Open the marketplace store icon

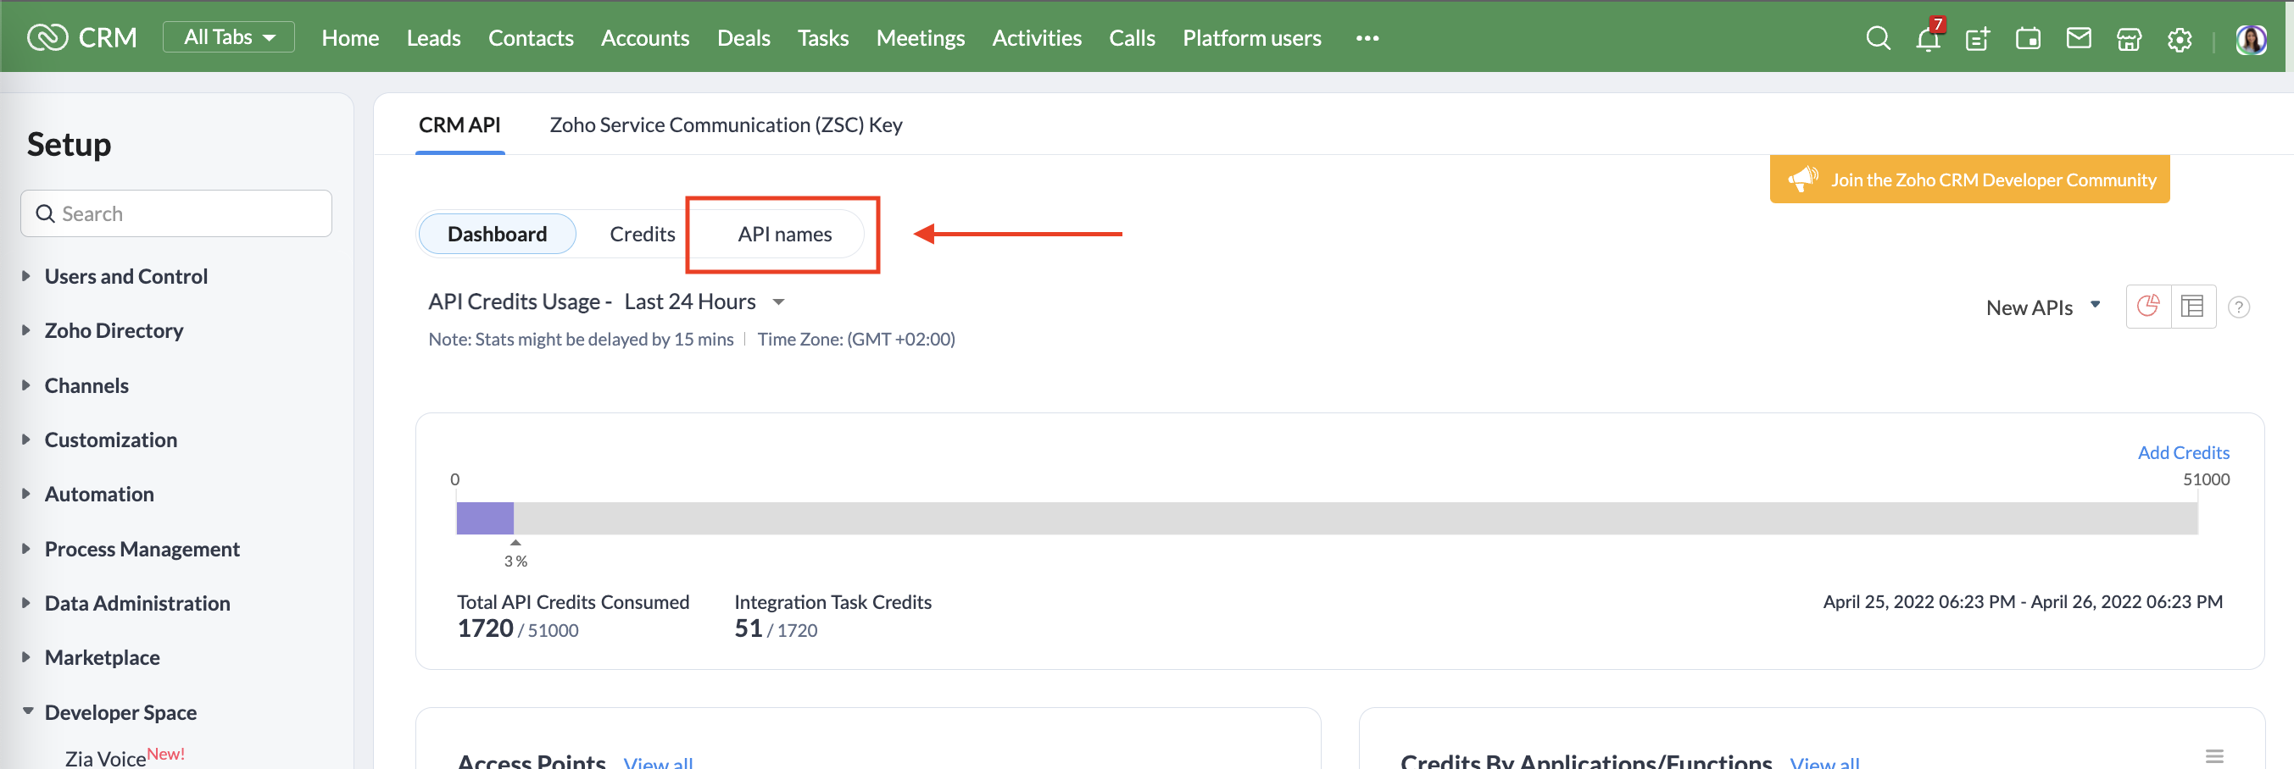point(2129,38)
